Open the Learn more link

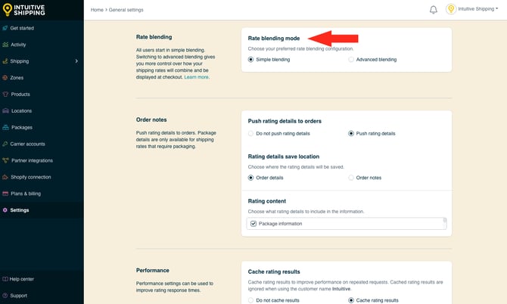coord(197,77)
